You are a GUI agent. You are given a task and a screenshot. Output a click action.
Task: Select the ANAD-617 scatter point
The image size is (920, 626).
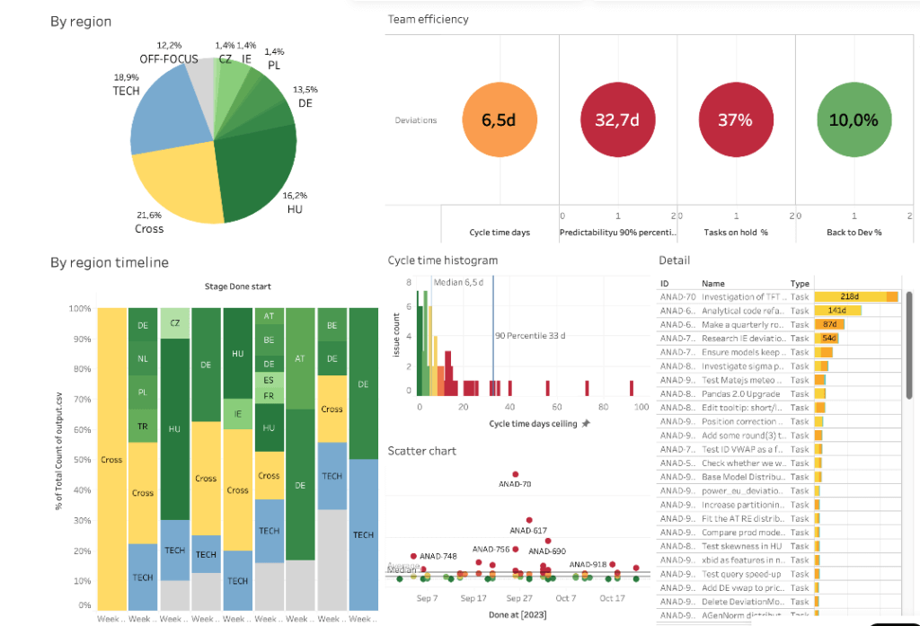pos(529,520)
